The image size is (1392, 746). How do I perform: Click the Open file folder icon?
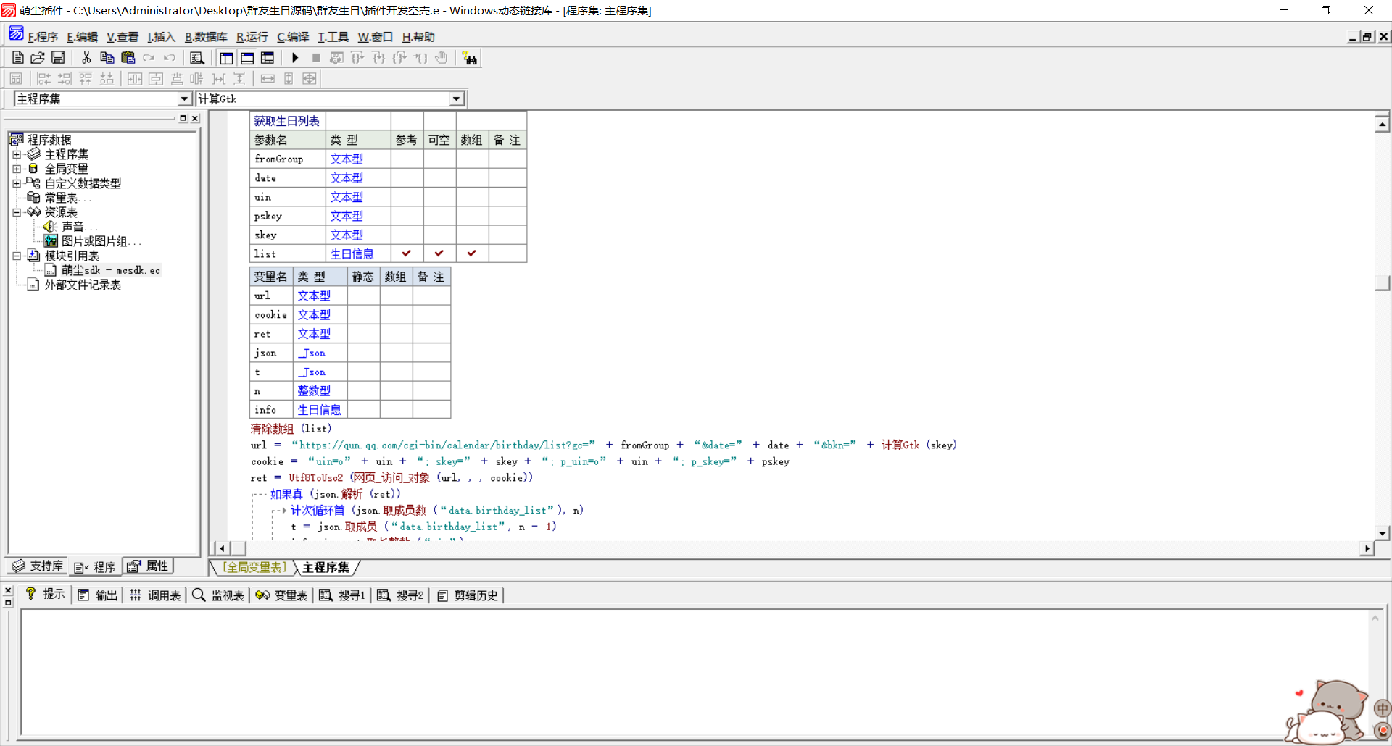(38, 58)
